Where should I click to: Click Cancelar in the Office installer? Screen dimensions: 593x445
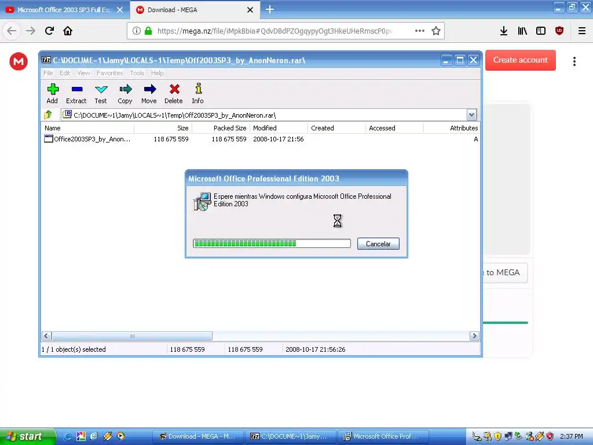pyautogui.click(x=378, y=244)
